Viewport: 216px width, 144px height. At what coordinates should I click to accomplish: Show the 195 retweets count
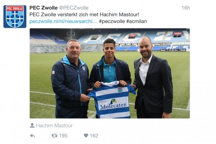[x=63, y=136]
